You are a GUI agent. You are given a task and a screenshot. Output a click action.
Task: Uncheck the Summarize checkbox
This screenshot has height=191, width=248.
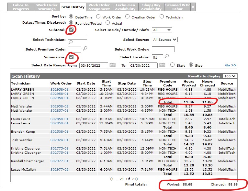pyautogui.click(x=71, y=57)
